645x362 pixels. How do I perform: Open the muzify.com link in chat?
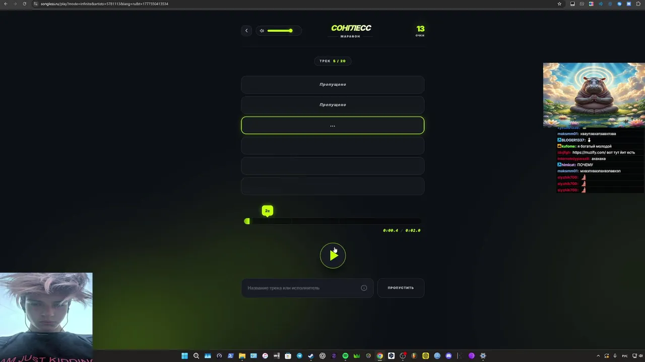click(x=589, y=152)
